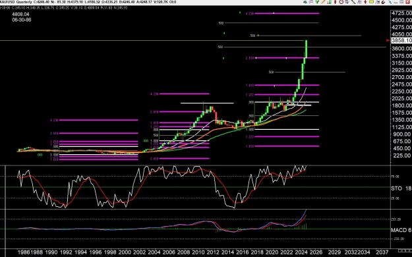Click the 1125.00 price axis label
Screen dimensions: 412x257
click(x=401, y=127)
